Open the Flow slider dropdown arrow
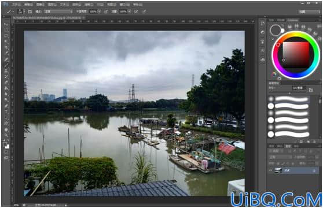The image size is (323, 208). point(129,12)
